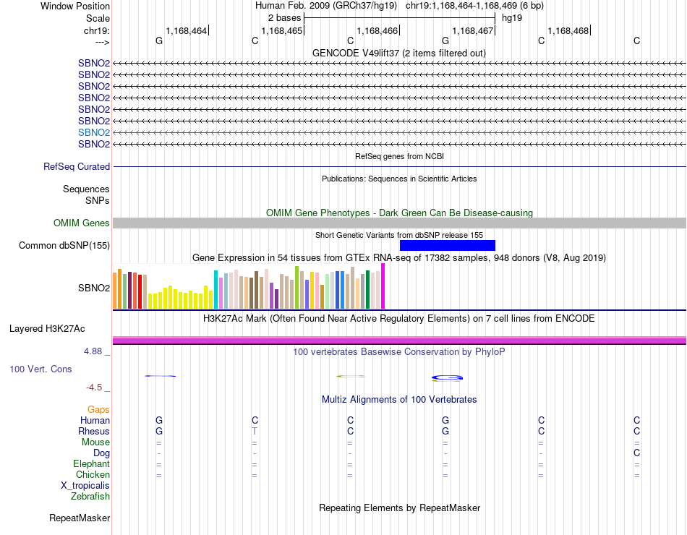Viewport: 687px width, 535px height.
Task: Click the Rhesus species label
Action: tap(94, 431)
